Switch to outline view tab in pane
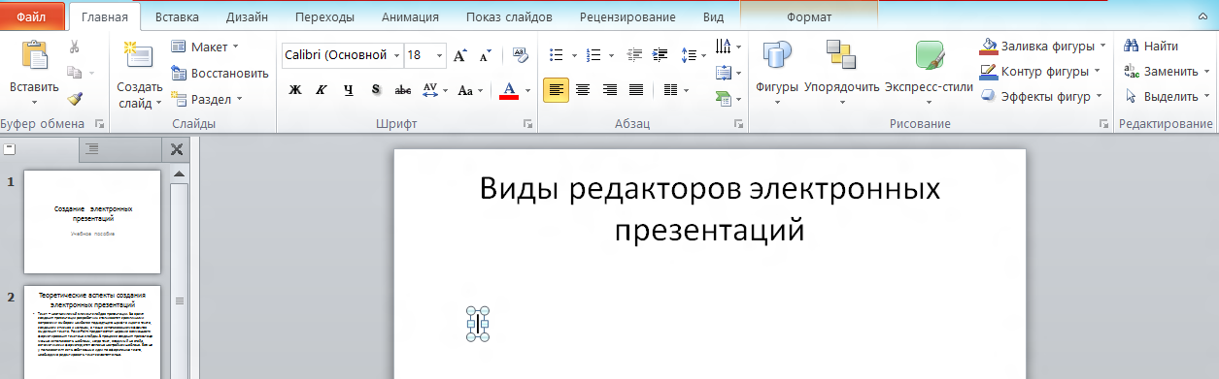Screen dimensions: 1219x379 pyautogui.click(x=92, y=148)
